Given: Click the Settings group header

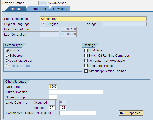Looking at the screenshot, I should click(x=89, y=45).
